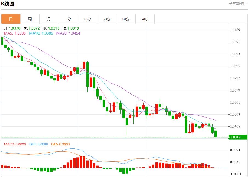Click the DEA value label
The width and height of the screenshot is (249, 177).
pyautogui.click(x=60, y=144)
